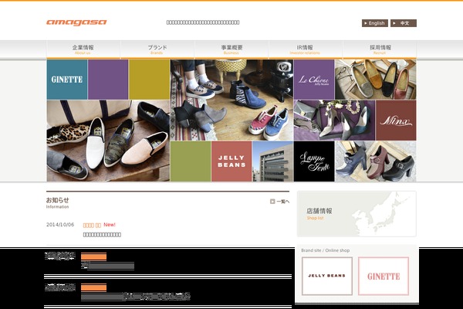
Task: Switch the site to English
Action: 375,23
